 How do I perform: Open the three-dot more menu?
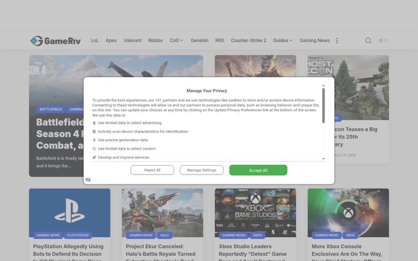tap(337, 41)
